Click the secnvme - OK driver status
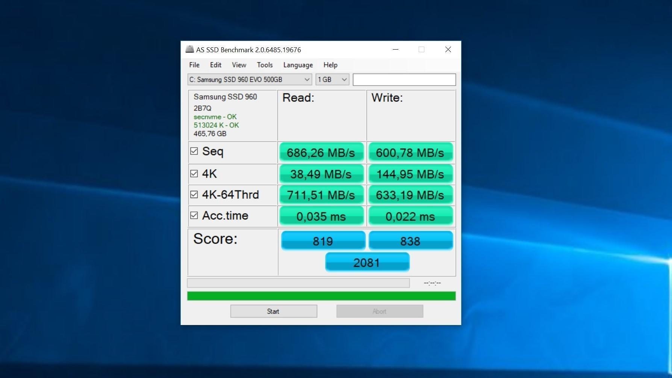 (215, 117)
